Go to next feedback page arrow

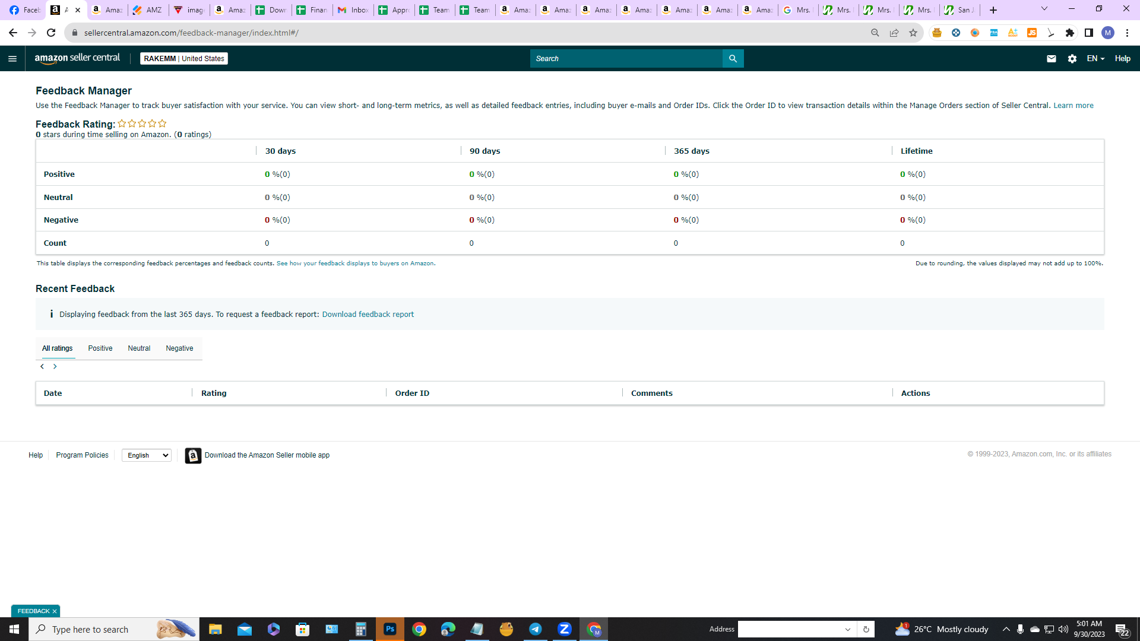55,367
